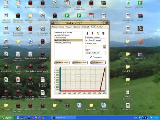Select the B.net tab
160x120 pixels.
tap(93, 27)
